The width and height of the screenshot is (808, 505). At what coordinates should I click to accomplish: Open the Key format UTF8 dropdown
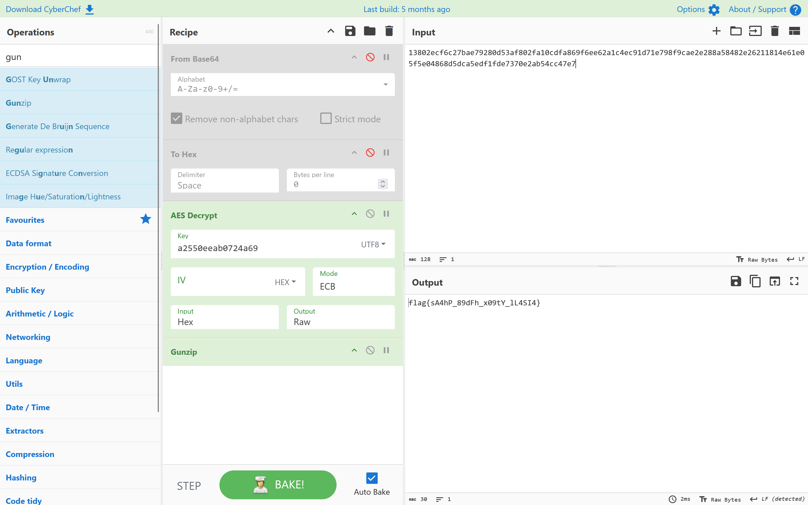(x=373, y=245)
